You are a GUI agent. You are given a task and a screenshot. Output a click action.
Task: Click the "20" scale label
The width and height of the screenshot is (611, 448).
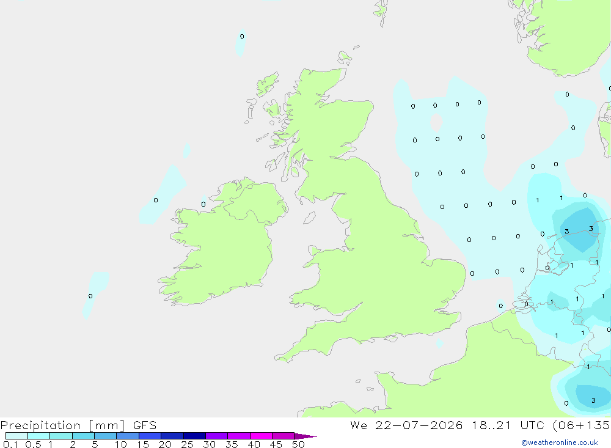point(165,444)
